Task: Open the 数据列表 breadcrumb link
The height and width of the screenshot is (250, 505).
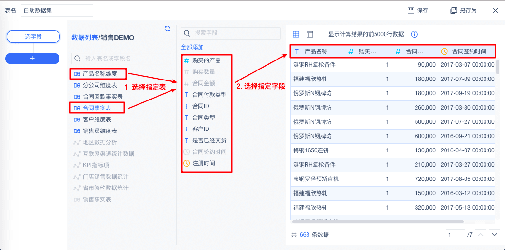Action: coord(84,38)
